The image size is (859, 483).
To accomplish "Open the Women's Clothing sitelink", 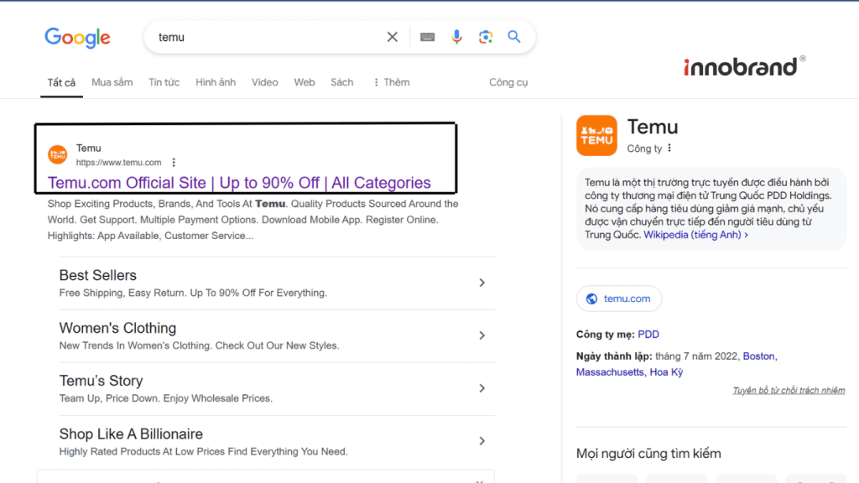I will pyautogui.click(x=117, y=328).
